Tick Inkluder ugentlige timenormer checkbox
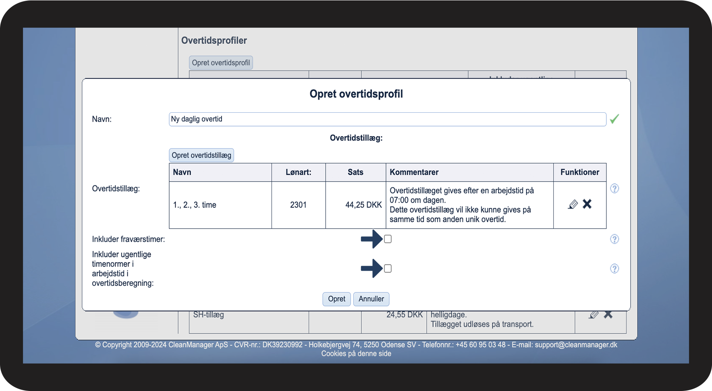Screen dimensions: 712x391 pyautogui.click(x=388, y=269)
